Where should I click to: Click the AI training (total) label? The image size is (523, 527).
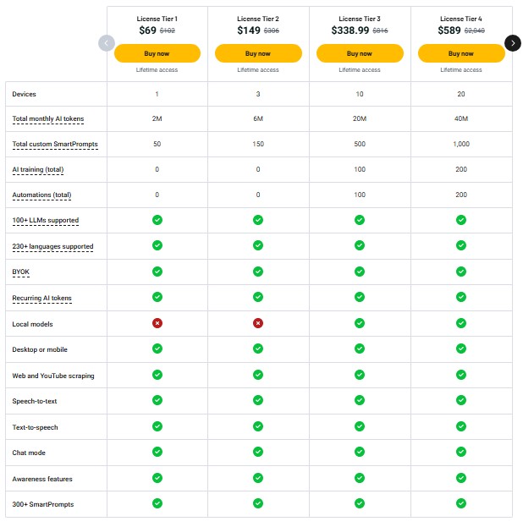pos(38,170)
